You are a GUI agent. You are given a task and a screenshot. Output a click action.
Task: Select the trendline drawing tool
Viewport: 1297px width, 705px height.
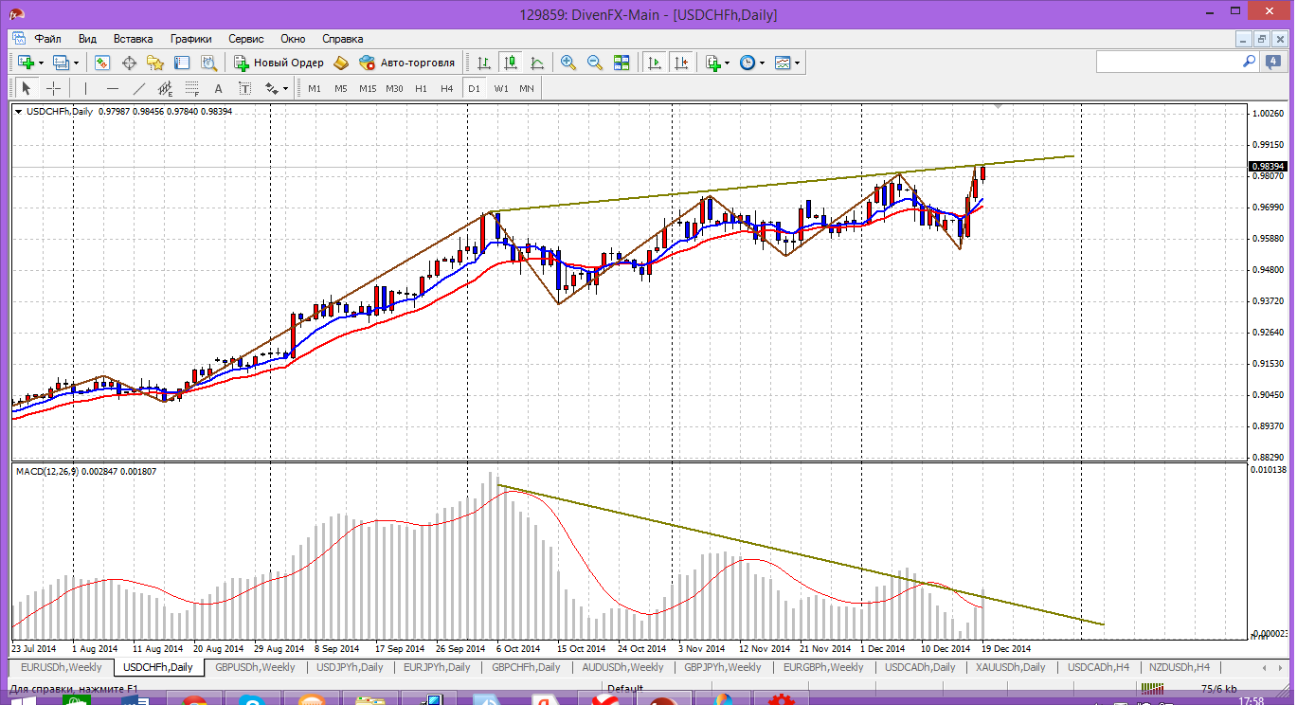point(139,88)
